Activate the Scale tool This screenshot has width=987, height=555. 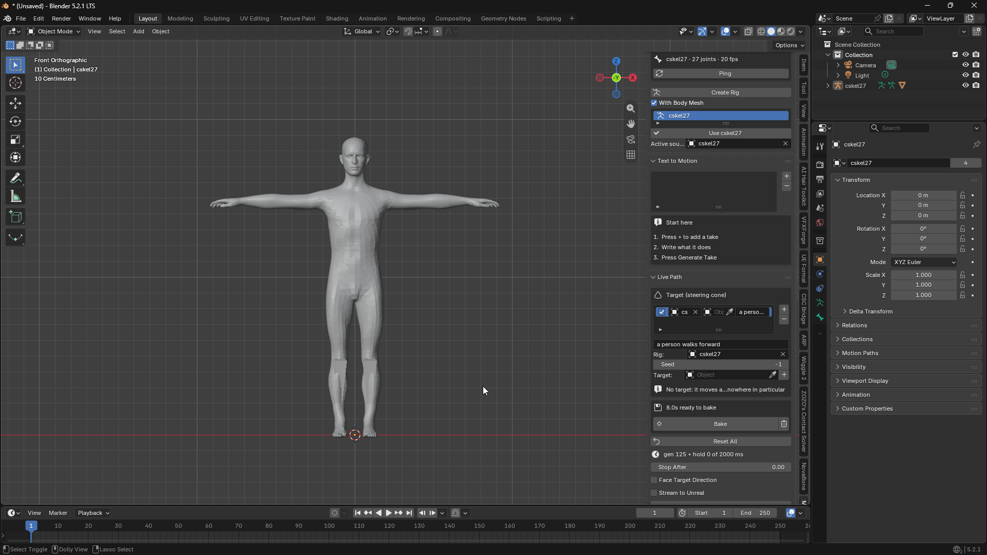[x=15, y=140]
